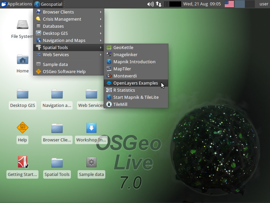Launch Imagelinker from the submenu
The width and height of the screenshot is (270, 203).
[136, 54]
